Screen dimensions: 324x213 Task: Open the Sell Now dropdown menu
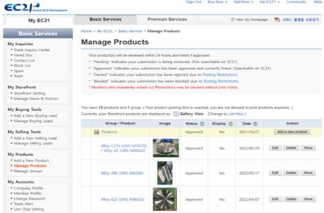pyautogui.click(x=244, y=2)
